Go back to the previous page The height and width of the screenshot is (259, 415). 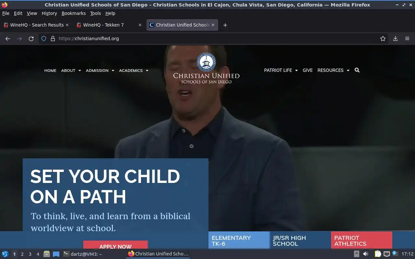(x=8, y=39)
